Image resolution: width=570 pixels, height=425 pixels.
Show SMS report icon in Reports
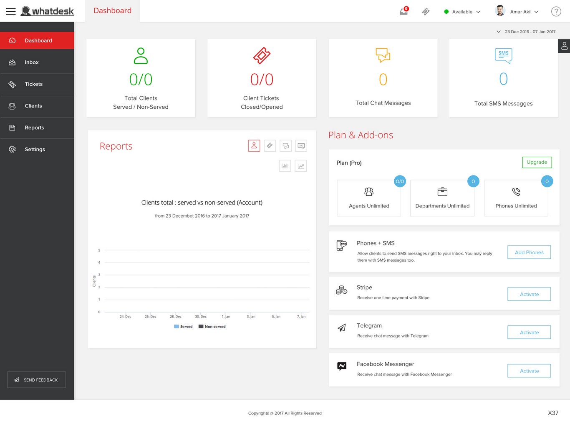(301, 146)
